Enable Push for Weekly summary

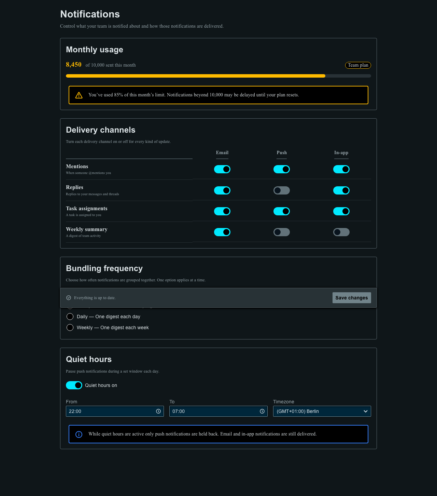click(282, 232)
